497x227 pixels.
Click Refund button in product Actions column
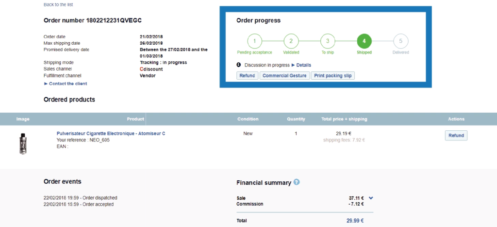[456, 136]
